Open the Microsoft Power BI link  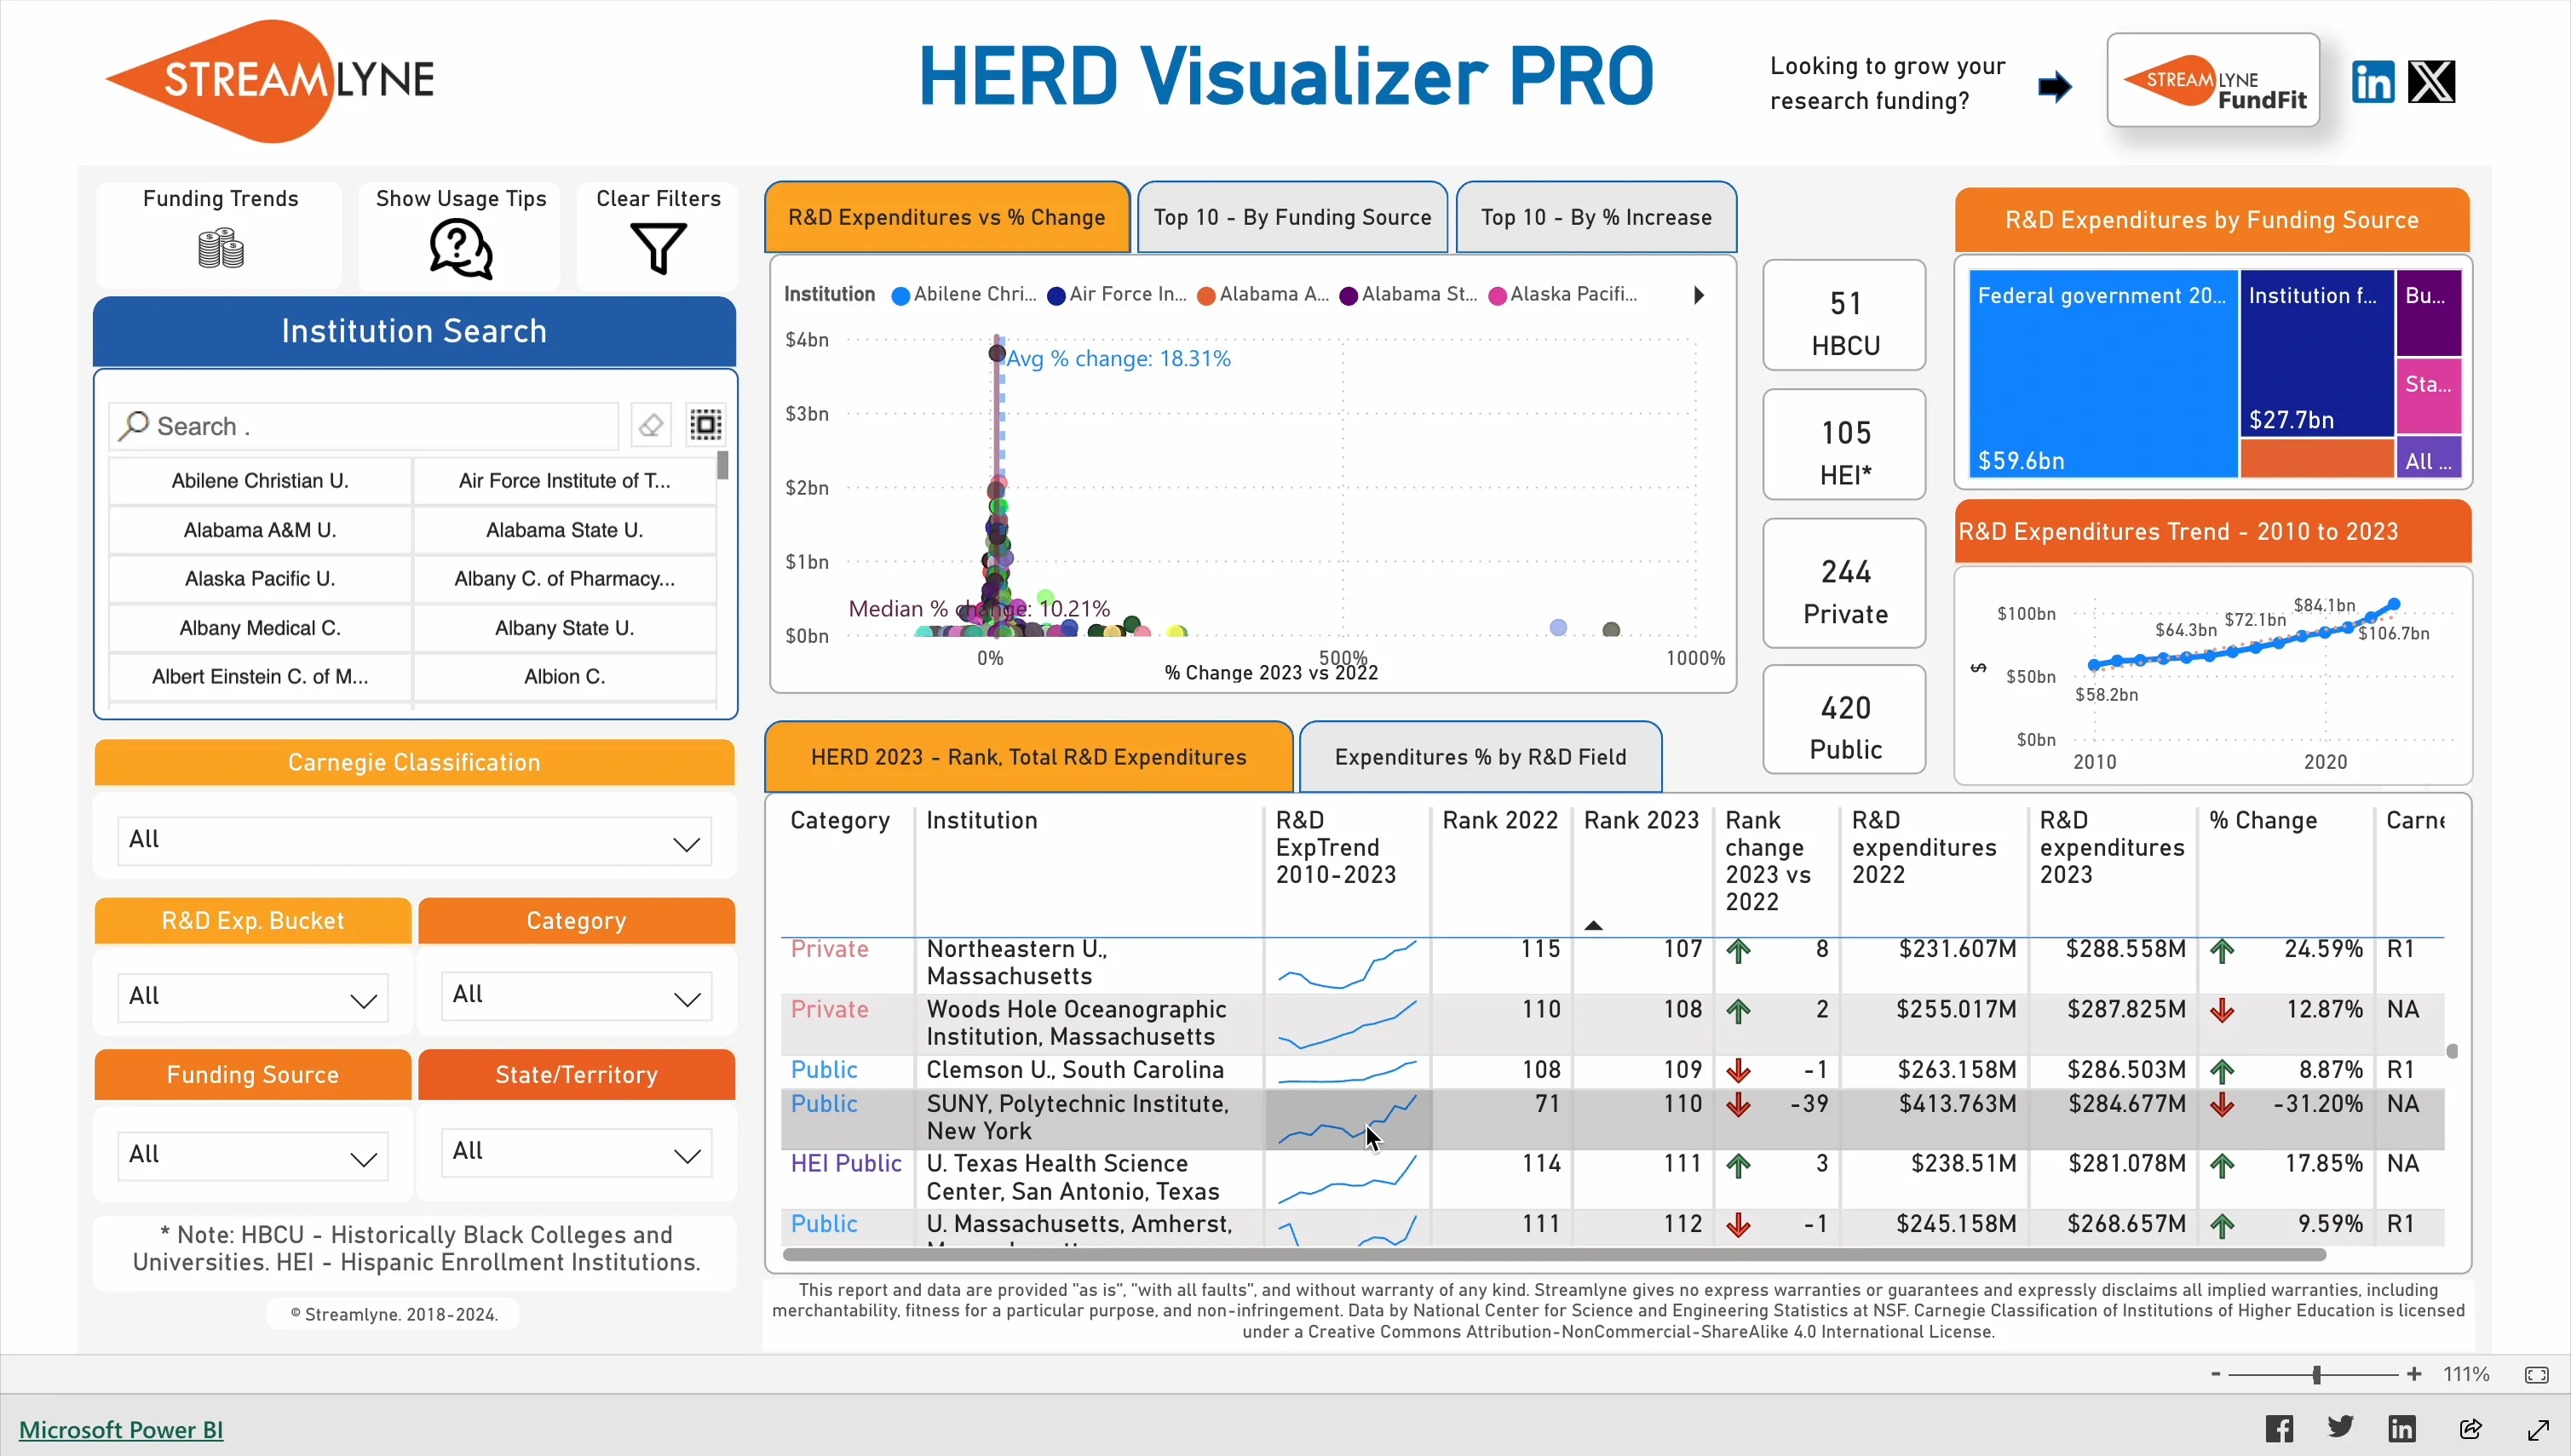(121, 1430)
